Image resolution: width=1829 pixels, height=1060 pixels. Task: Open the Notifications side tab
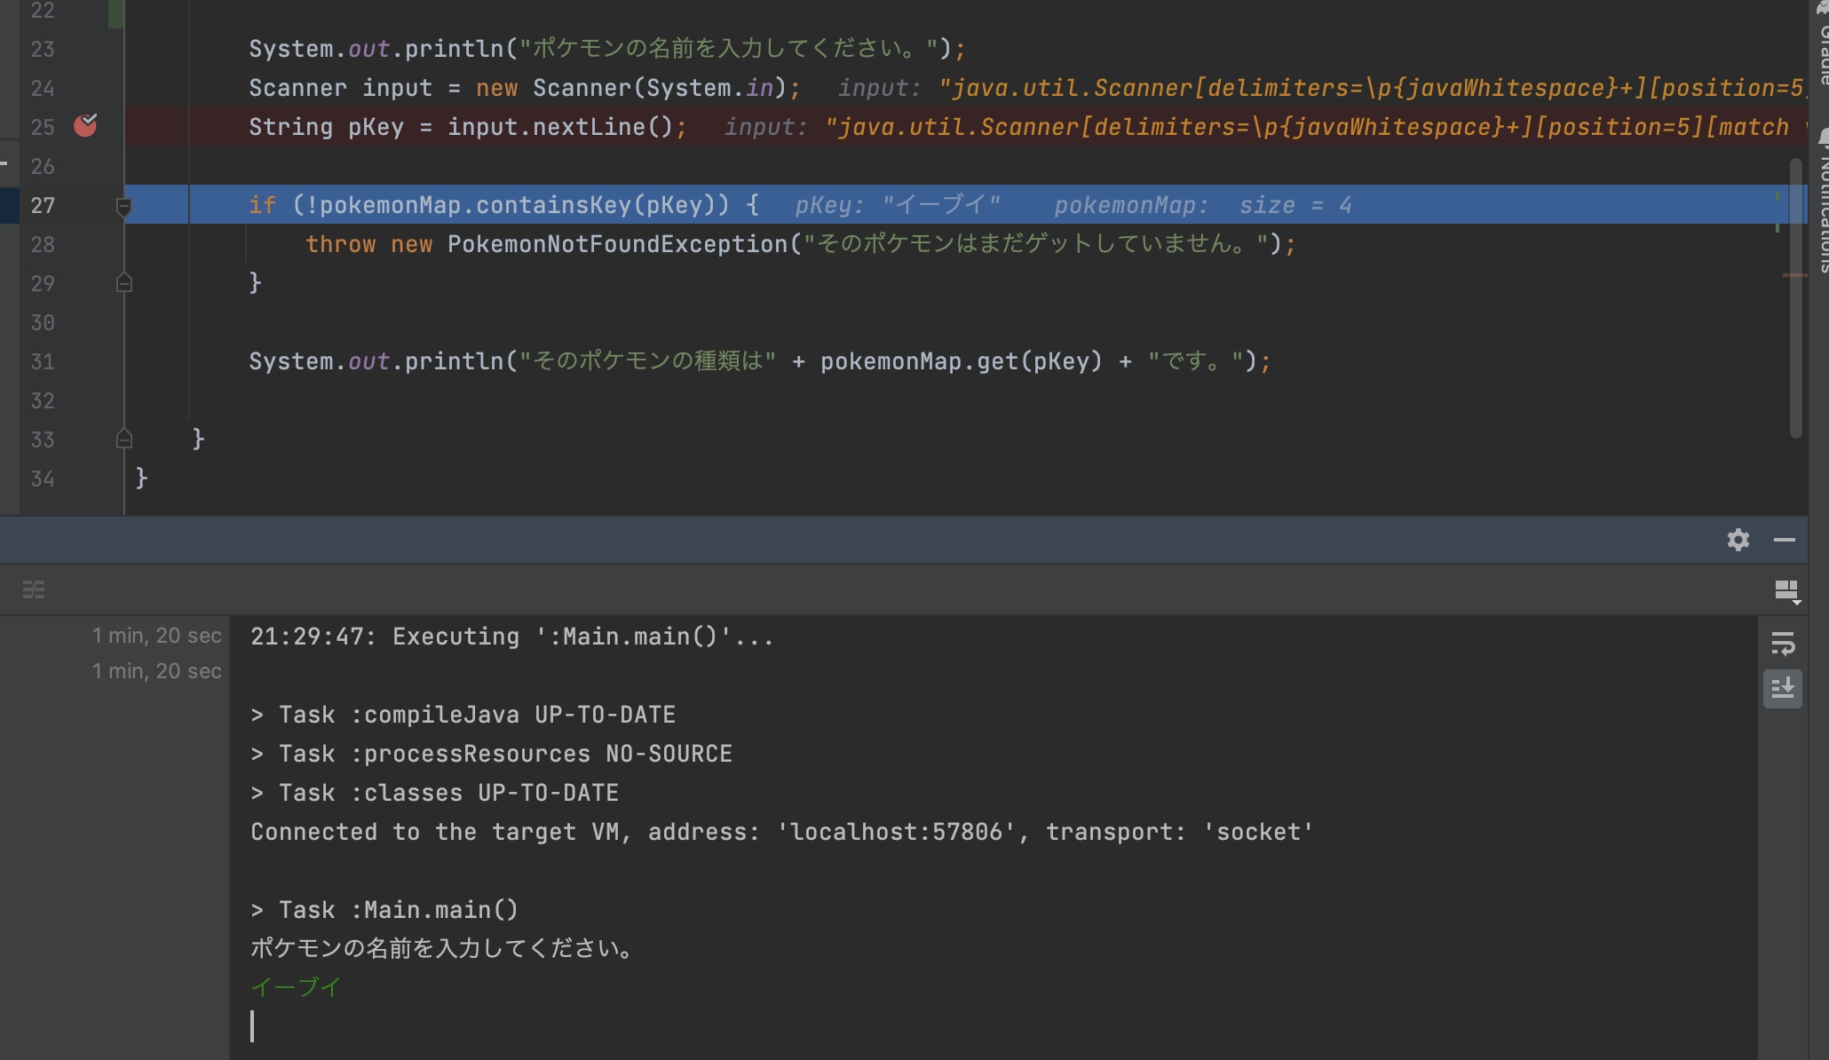click(1823, 204)
